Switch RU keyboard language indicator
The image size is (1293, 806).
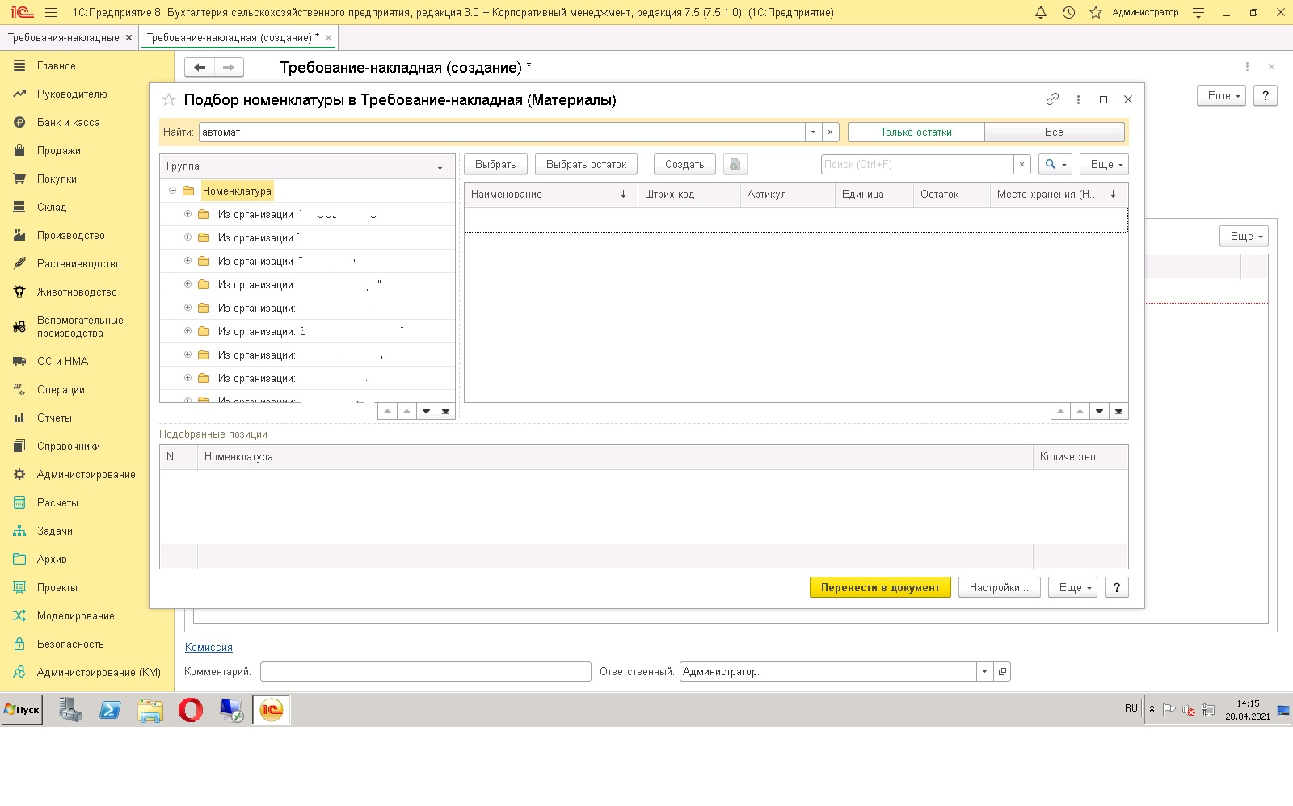point(1131,708)
